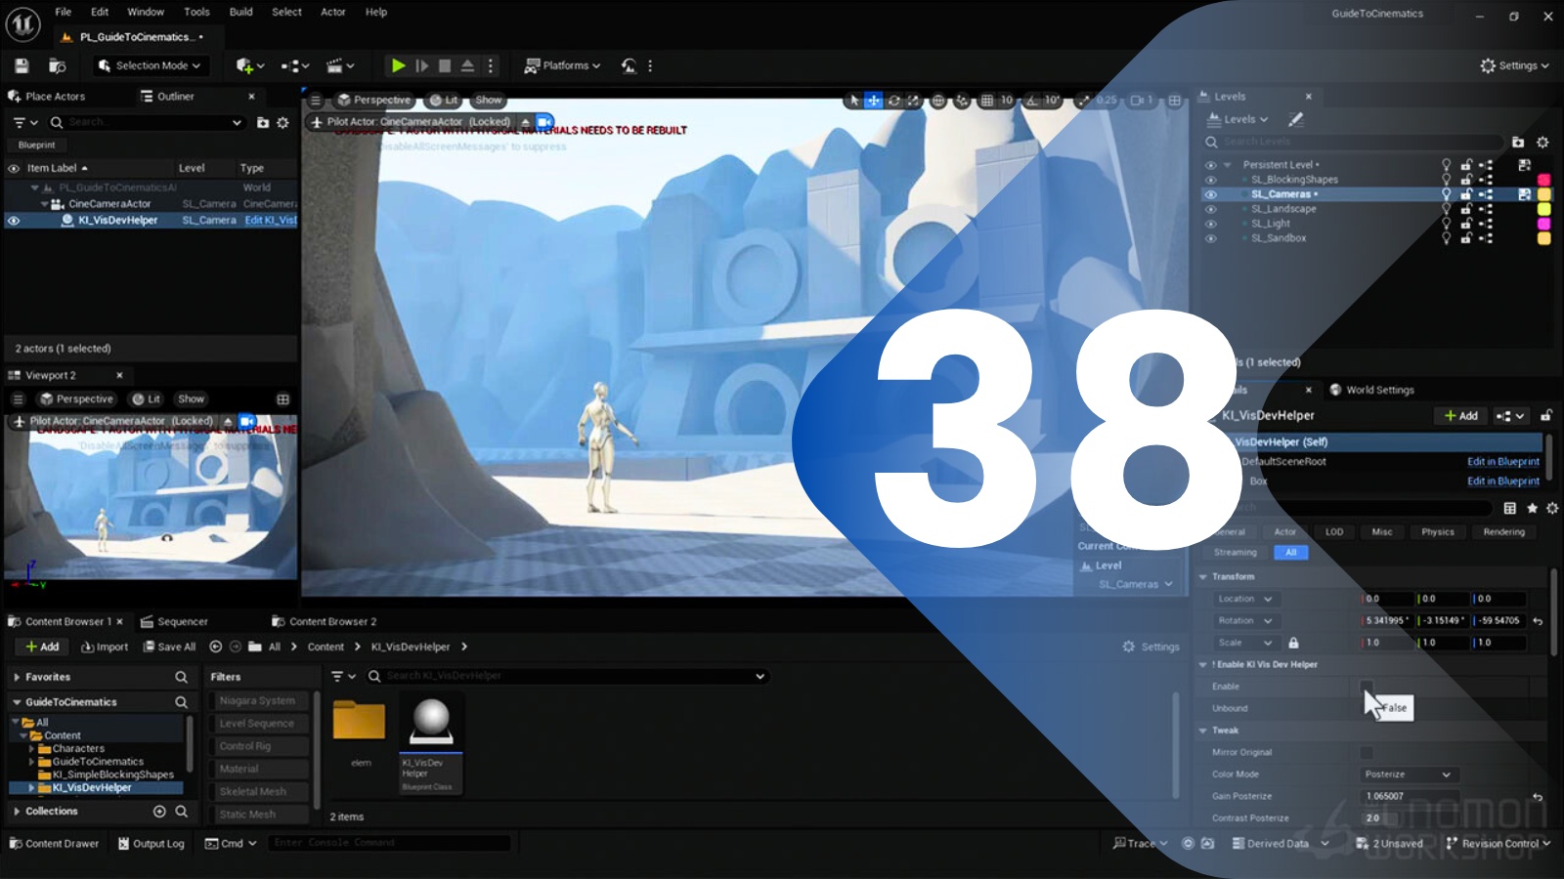
Task: Click the eject from player icon
Action: pos(467,65)
